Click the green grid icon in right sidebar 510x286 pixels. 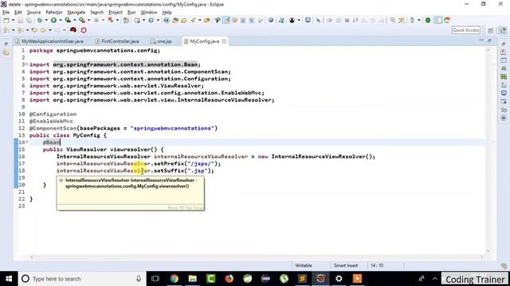pyautogui.click(x=504, y=77)
